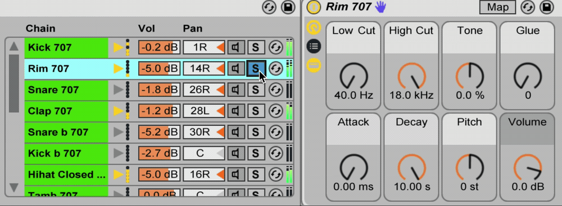
Task: Show or hide chain list icon
Action: 314,46
